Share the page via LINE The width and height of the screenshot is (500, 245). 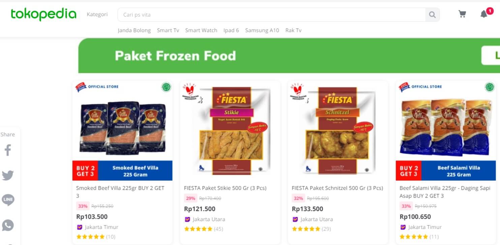tap(8, 200)
